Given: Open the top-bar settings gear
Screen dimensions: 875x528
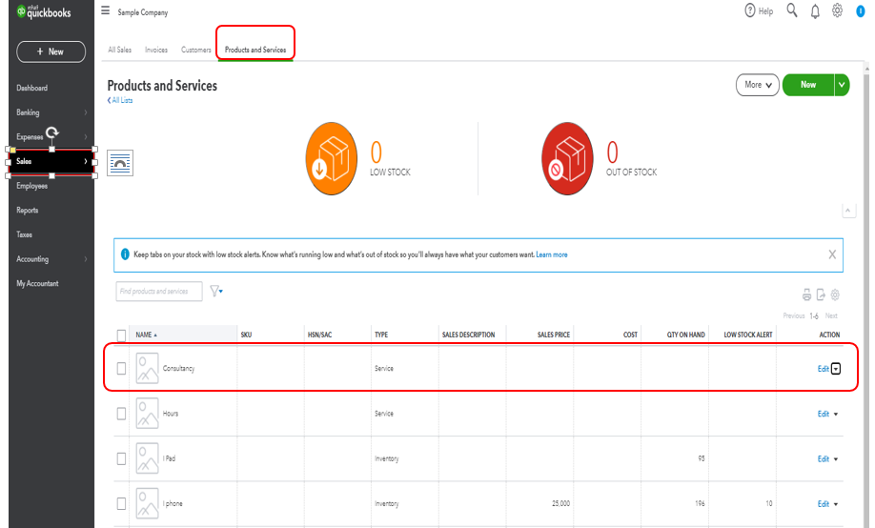Looking at the screenshot, I should click(x=837, y=10).
